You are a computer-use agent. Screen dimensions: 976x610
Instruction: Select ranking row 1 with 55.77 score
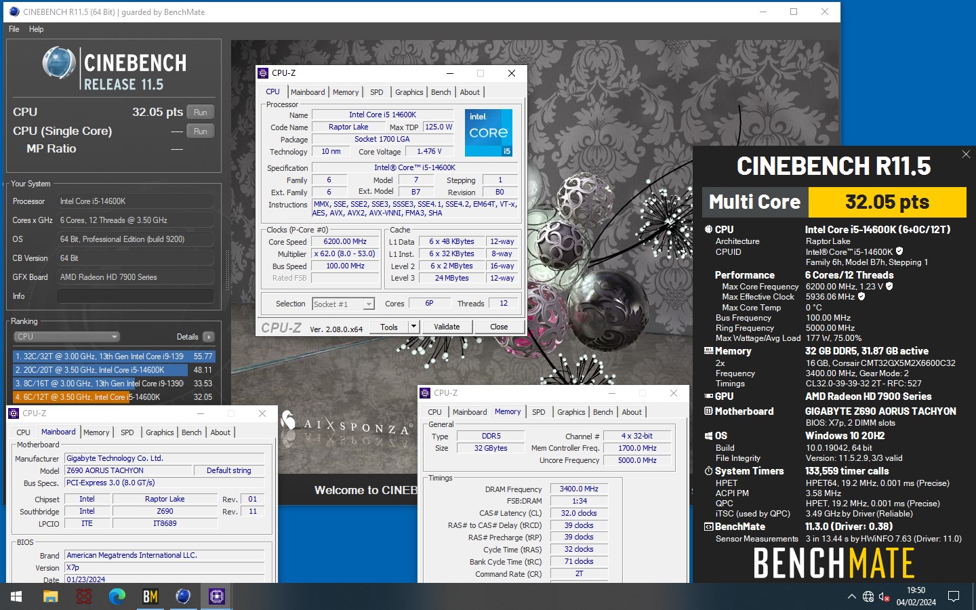(x=114, y=356)
